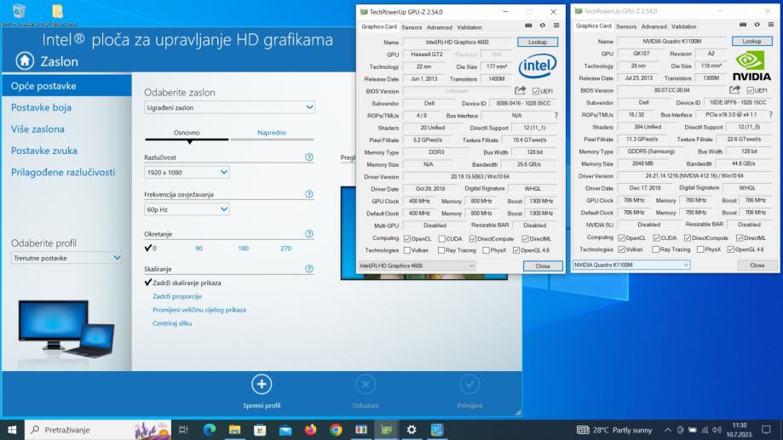Click the screenshot camera icon in Intel GPU-Z
Image resolution: width=783 pixels, height=440 pixels.
click(527, 26)
